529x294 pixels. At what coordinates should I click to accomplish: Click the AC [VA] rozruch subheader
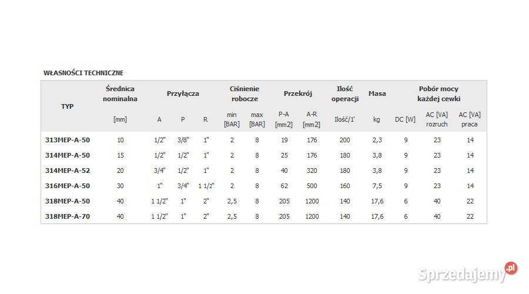click(x=437, y=119)
